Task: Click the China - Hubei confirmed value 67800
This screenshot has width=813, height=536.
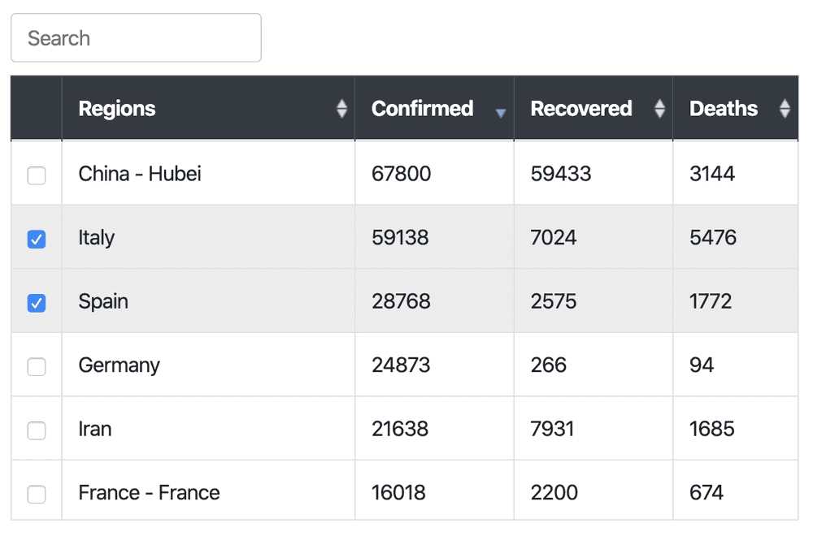Action: [x=402, y=174]
